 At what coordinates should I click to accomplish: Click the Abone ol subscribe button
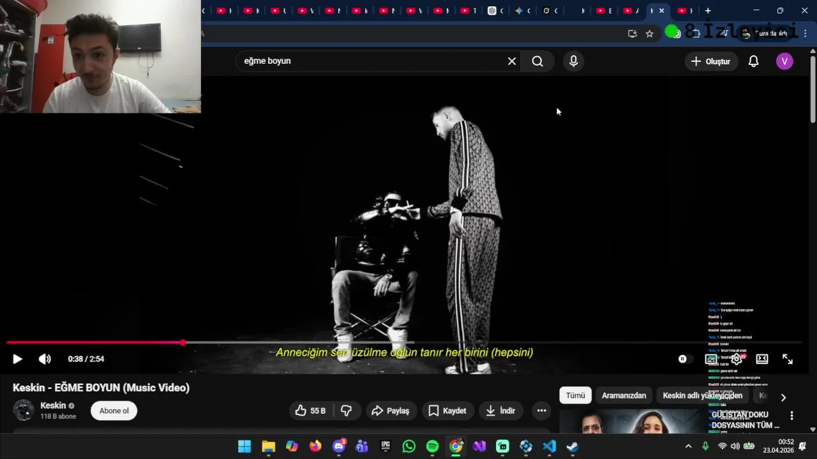click(x=114, y=411)
